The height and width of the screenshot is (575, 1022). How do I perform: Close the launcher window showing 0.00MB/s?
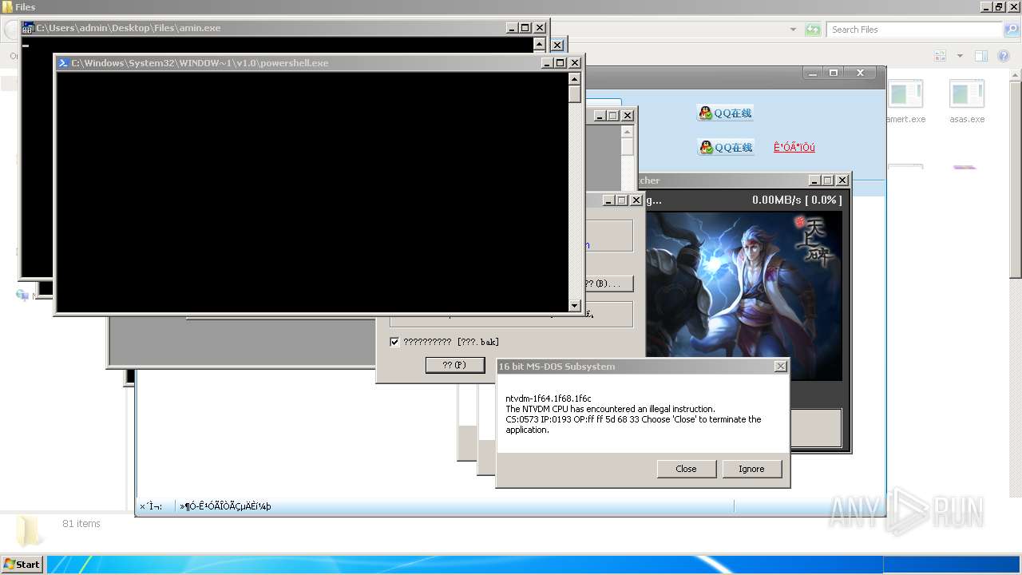[842, 180]
